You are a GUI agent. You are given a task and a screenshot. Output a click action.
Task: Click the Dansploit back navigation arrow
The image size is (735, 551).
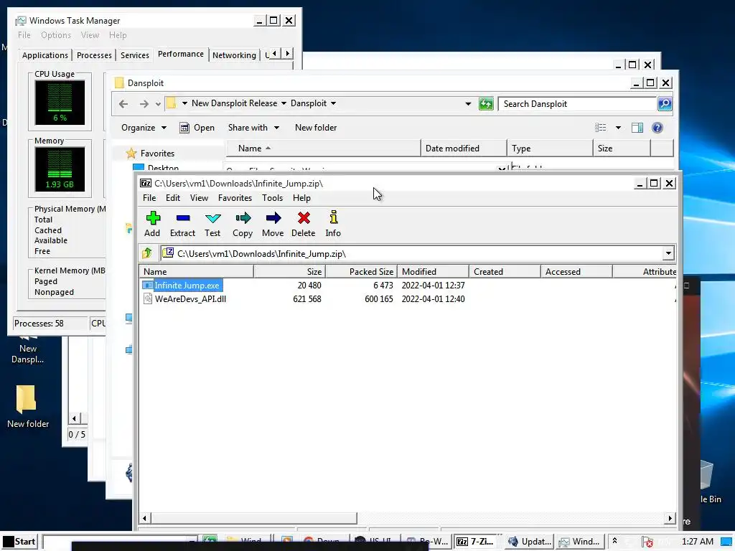click(x=123, y=103)
